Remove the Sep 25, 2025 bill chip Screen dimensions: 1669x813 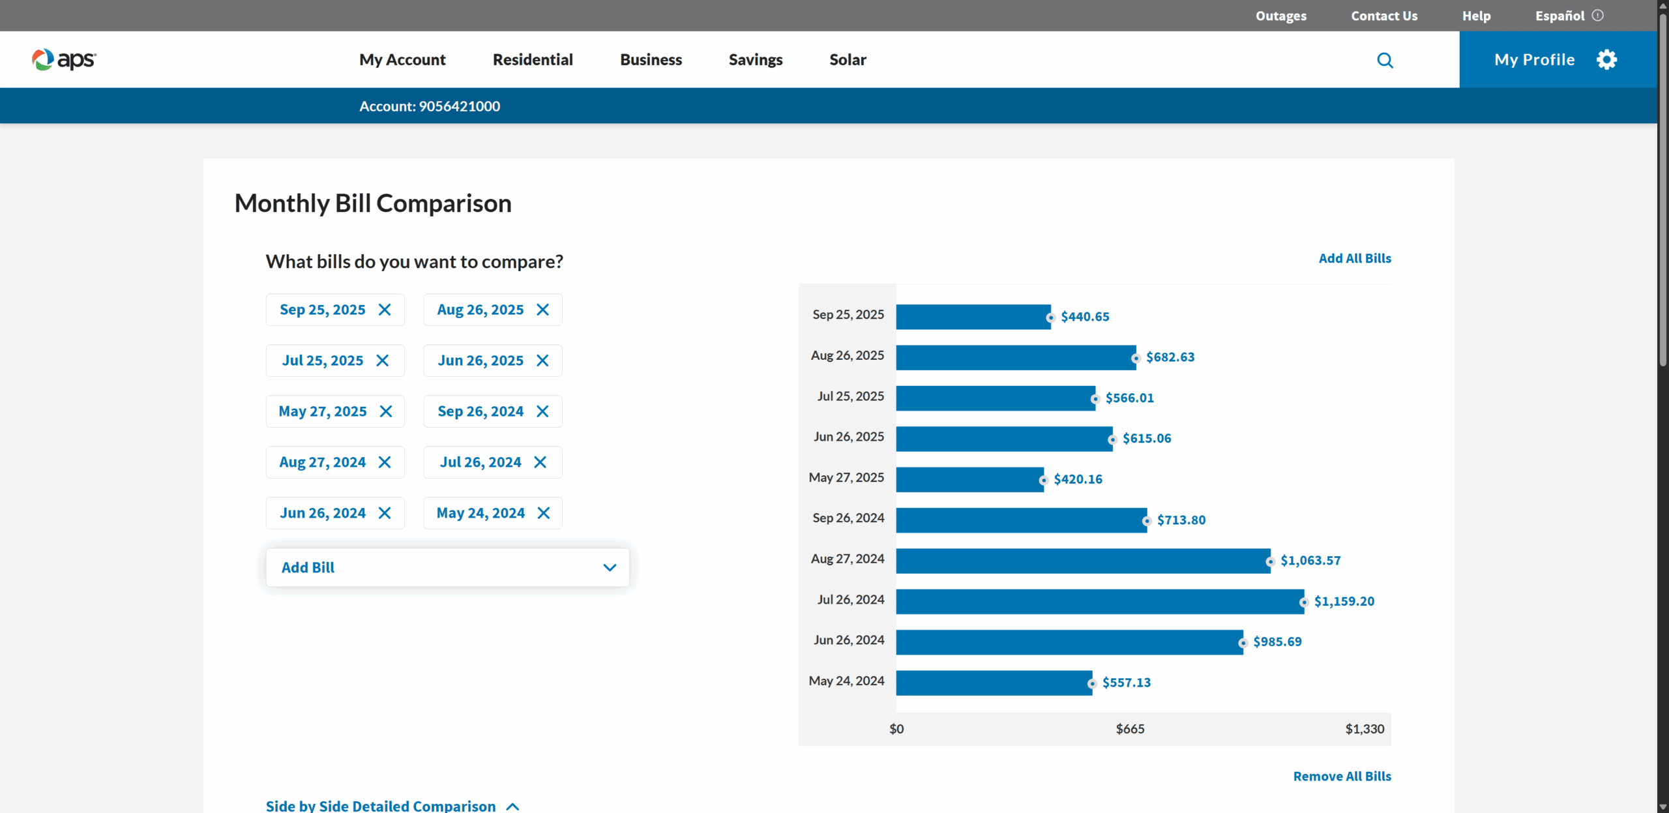coord(385,310)
